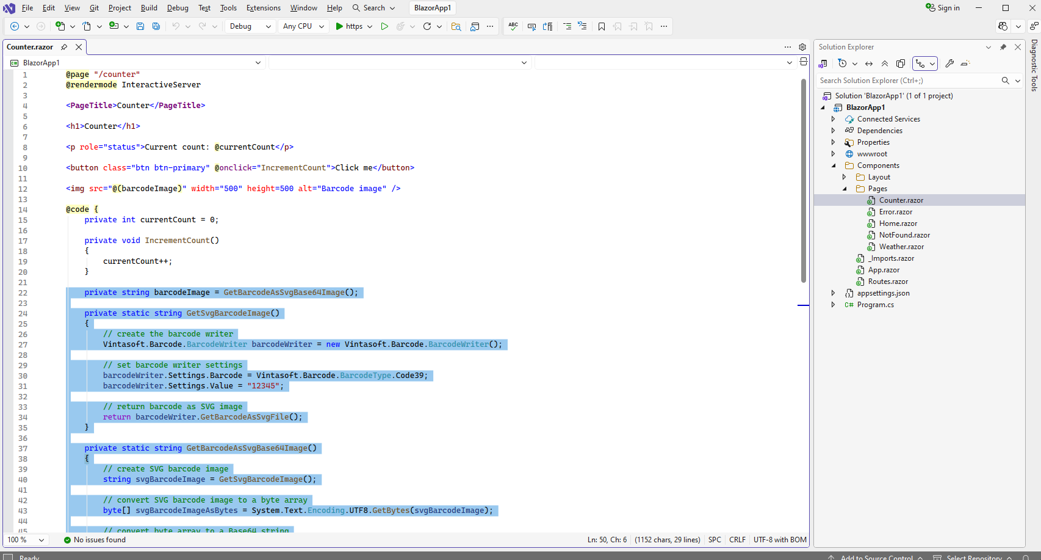Click the Show All Files icon in Solution Explorer
This screenshot has width=1041, height=560.
pyautogui.click(x=901, y=64)
